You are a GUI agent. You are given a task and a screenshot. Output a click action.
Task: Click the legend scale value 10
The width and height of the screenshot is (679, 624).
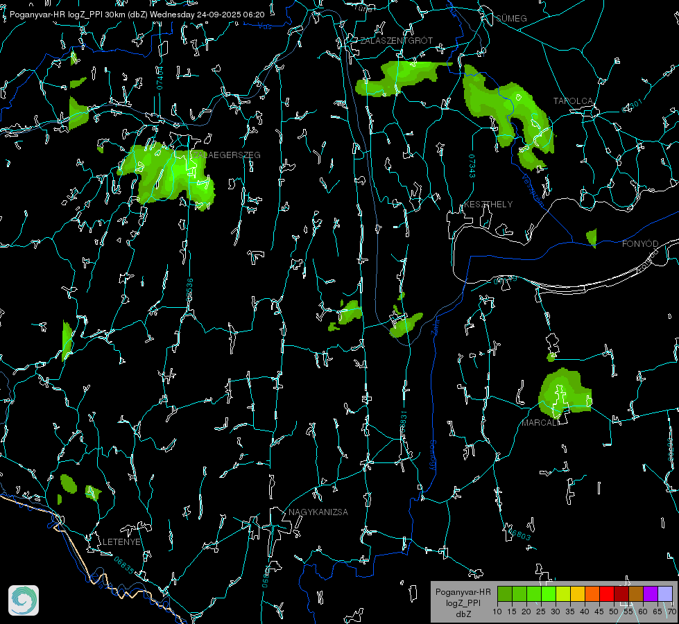497,612
